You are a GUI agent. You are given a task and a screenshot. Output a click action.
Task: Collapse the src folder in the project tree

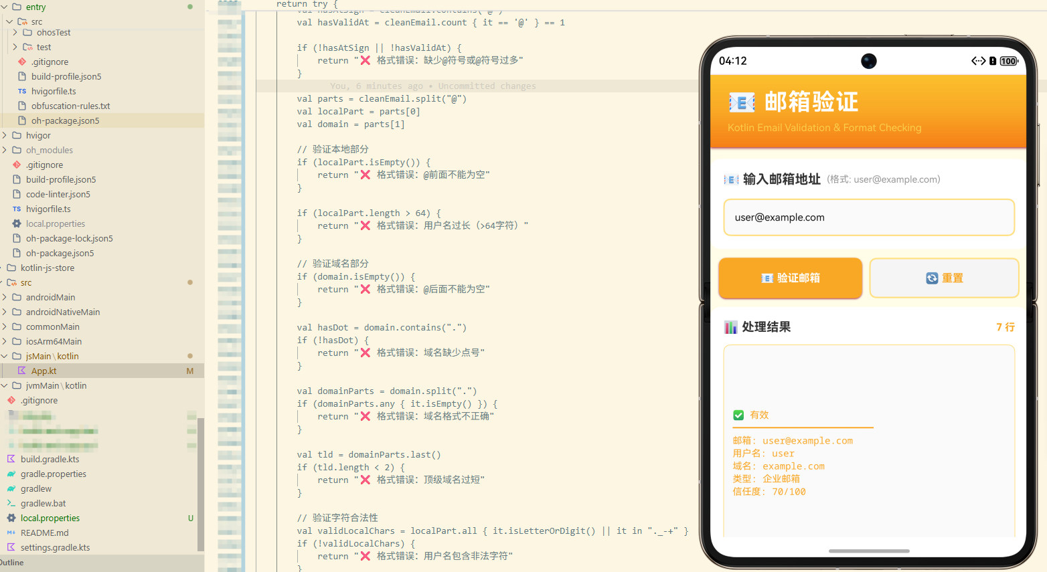(8, 21)
